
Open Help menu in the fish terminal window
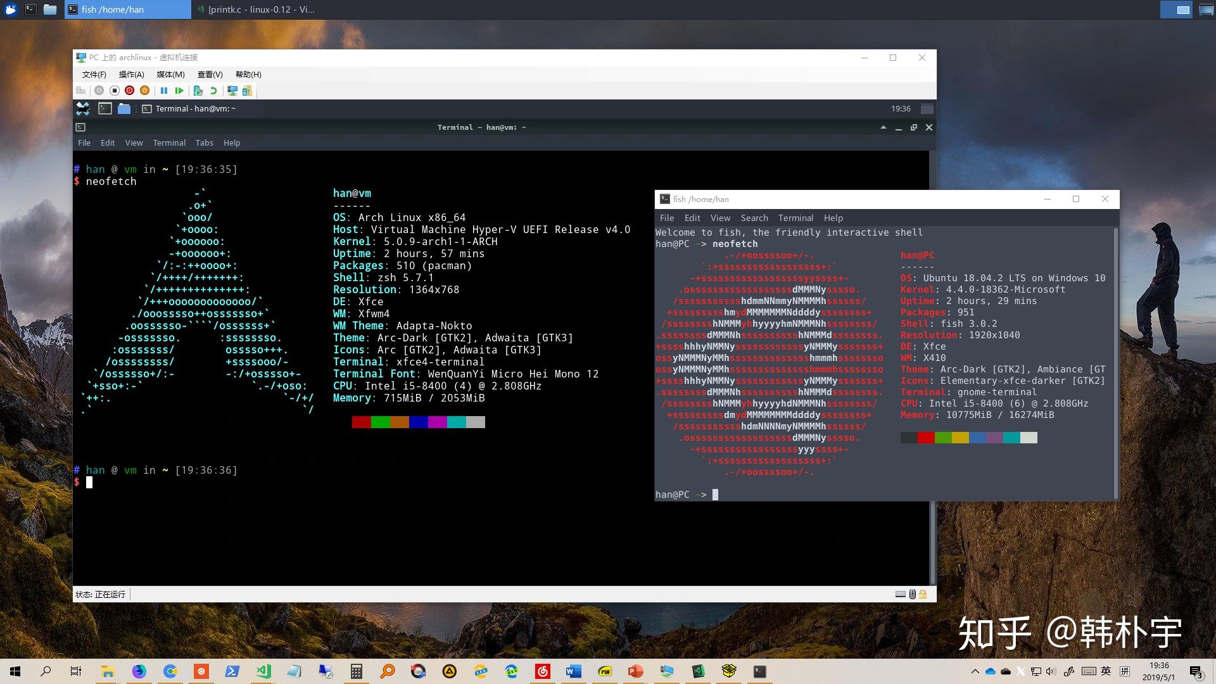pyautogui.click(x=833, y=217)
